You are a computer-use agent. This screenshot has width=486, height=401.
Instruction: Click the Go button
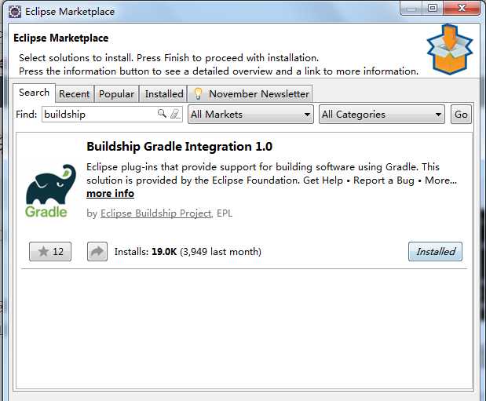tap(461, 115)
